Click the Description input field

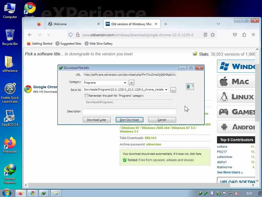click(129, 111)
